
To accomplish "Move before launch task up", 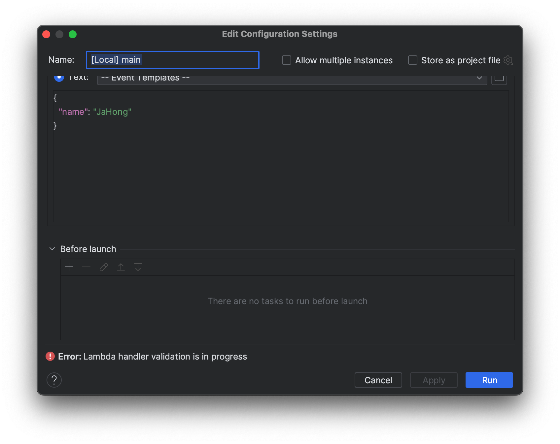I will click(x=121, y=267).
